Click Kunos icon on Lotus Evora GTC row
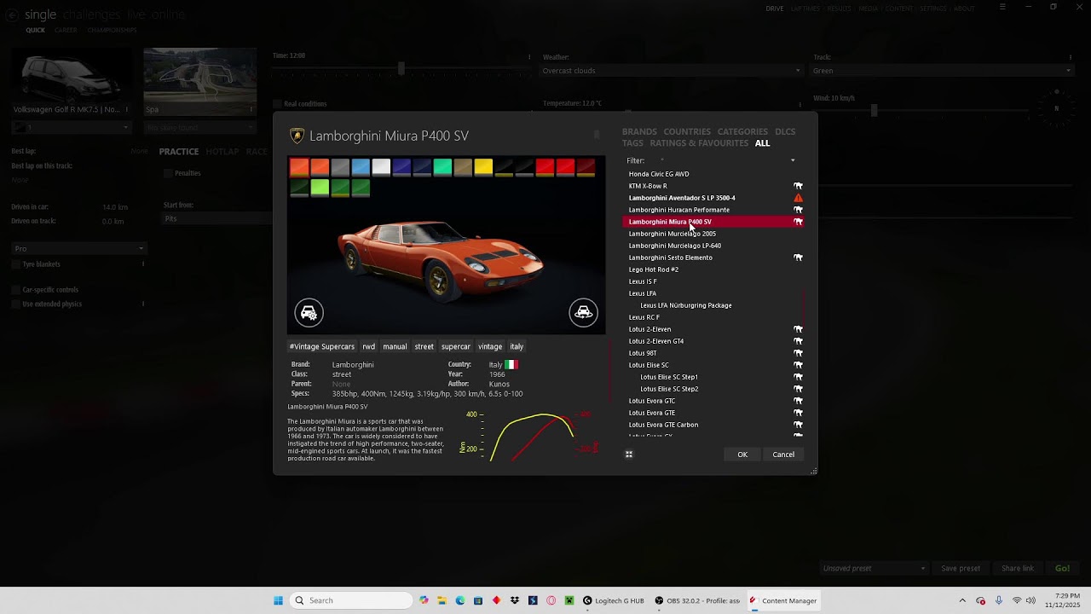The height and width of the screenshot is (614, 1091). pyautogui.click(x=798, y=401)
